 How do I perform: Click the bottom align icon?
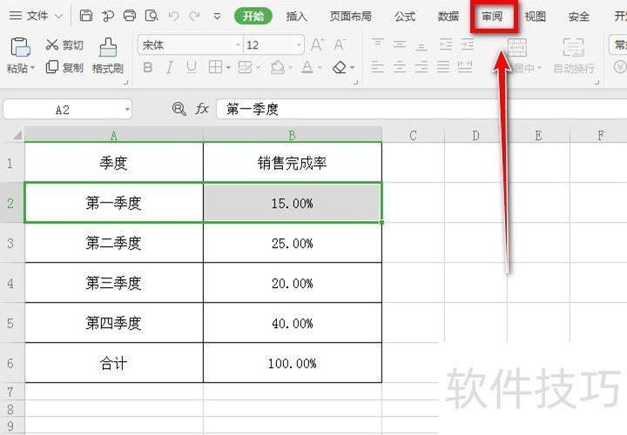(421, 44)
